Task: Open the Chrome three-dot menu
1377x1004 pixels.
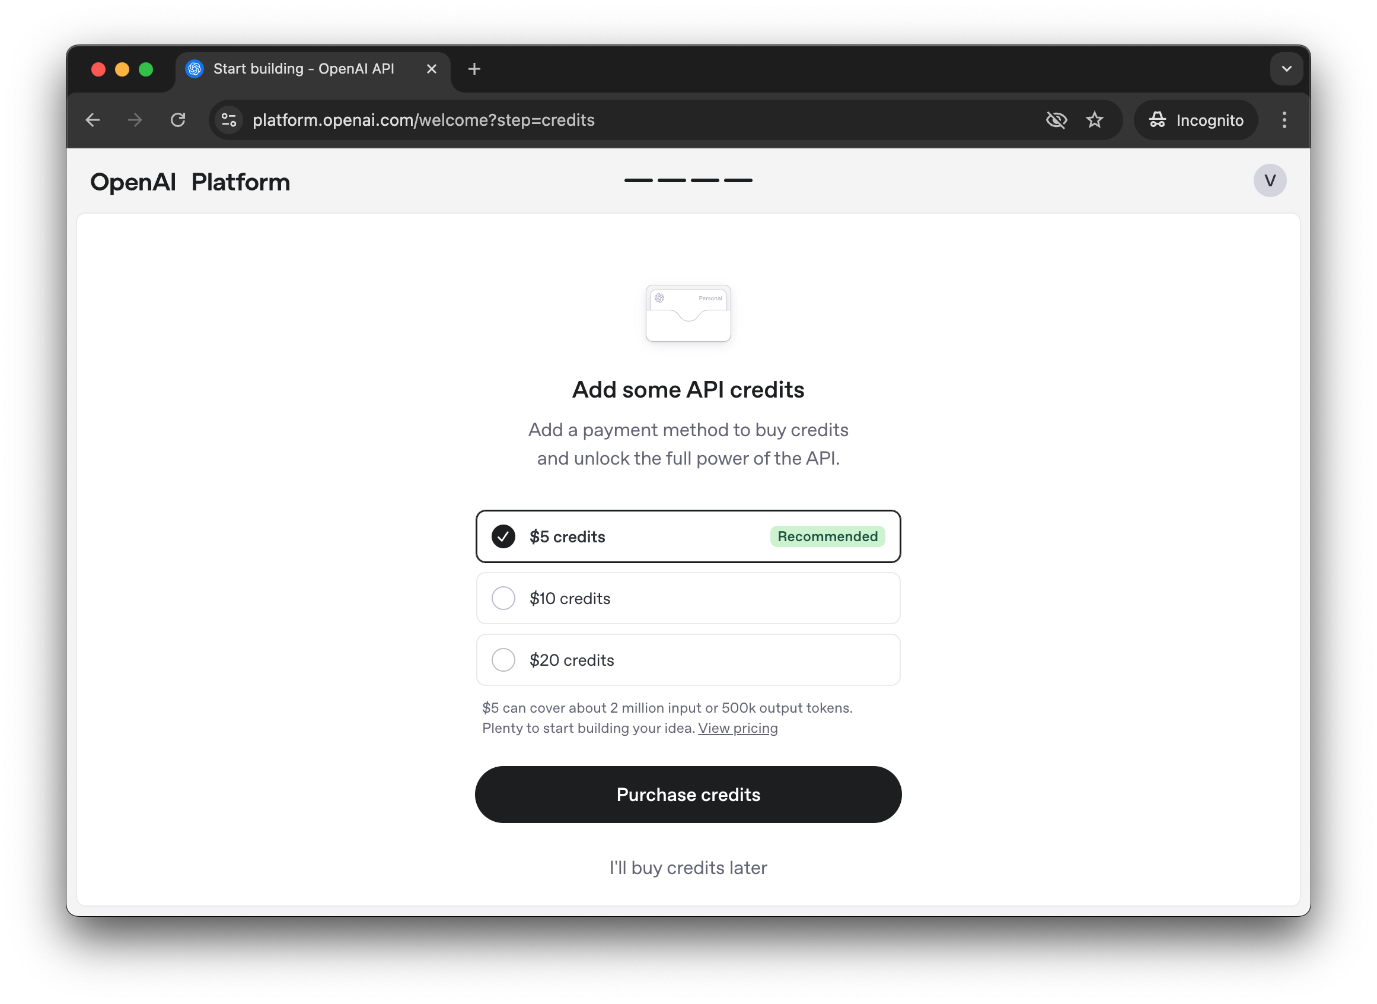Action: [1284, 120]
